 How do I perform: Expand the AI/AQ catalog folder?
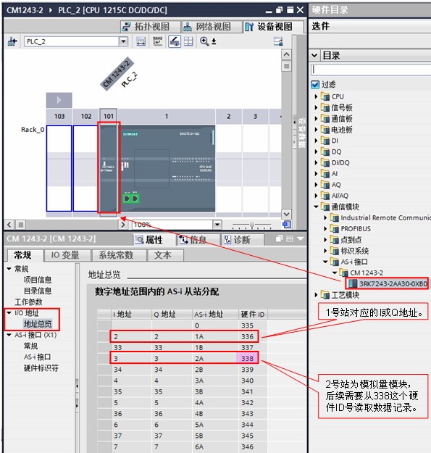point(316,196)
